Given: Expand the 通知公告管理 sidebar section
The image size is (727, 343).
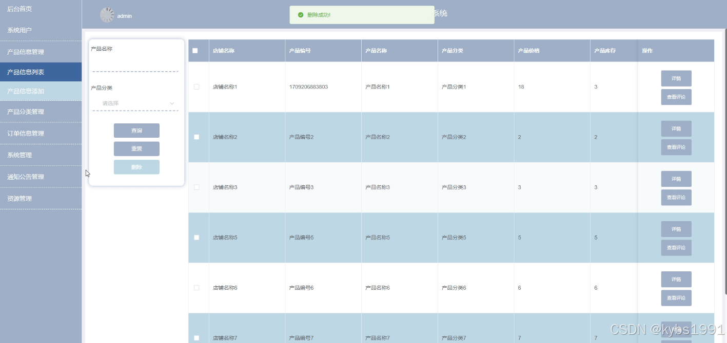Looking at the screenshot, I should click(41, 177).
